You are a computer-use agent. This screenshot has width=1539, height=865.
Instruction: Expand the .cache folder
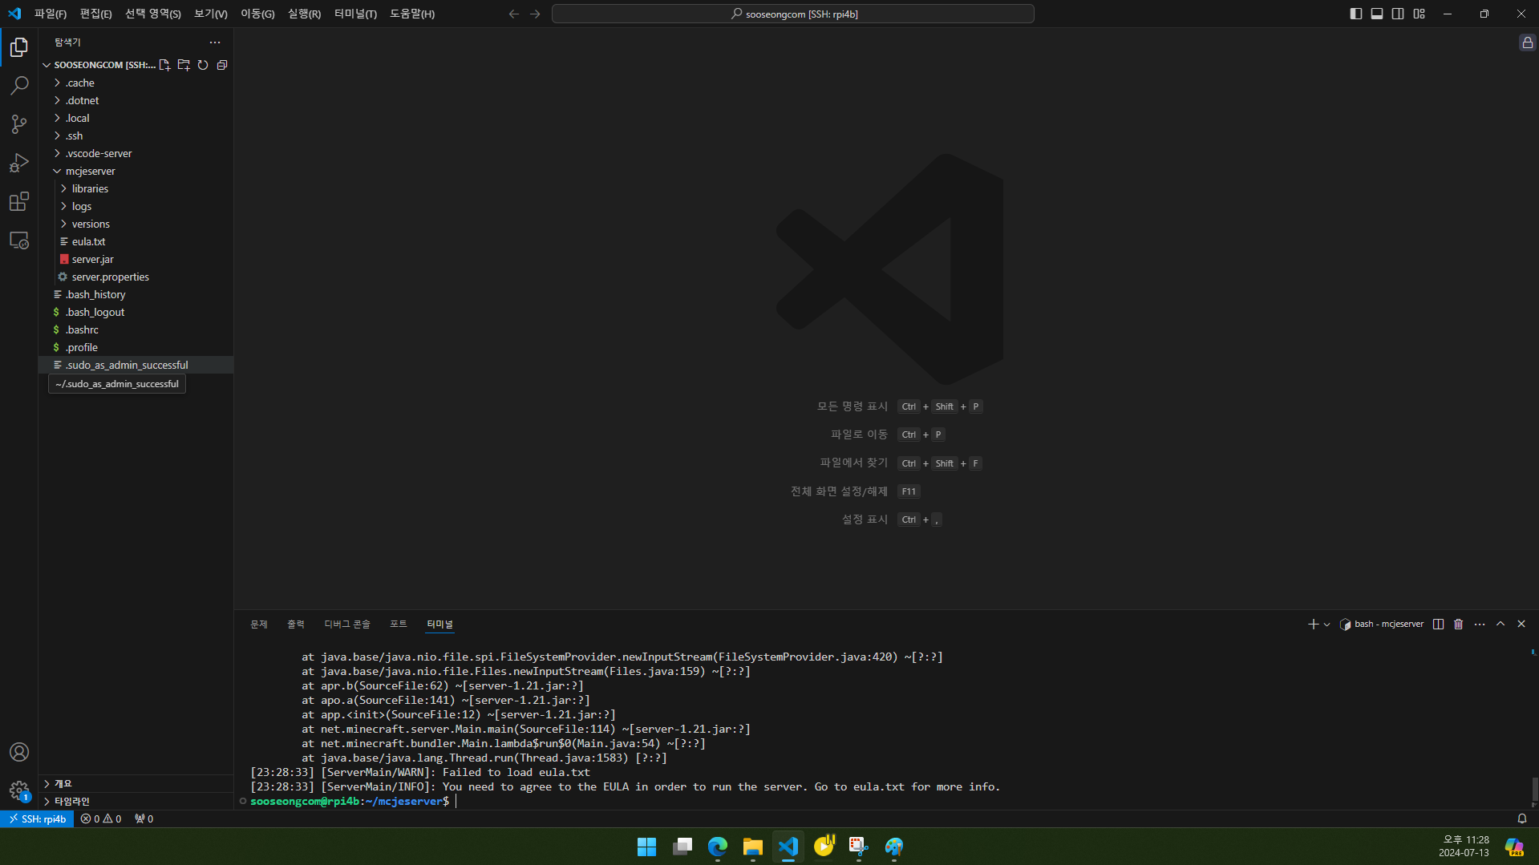(x=136, y=83)
